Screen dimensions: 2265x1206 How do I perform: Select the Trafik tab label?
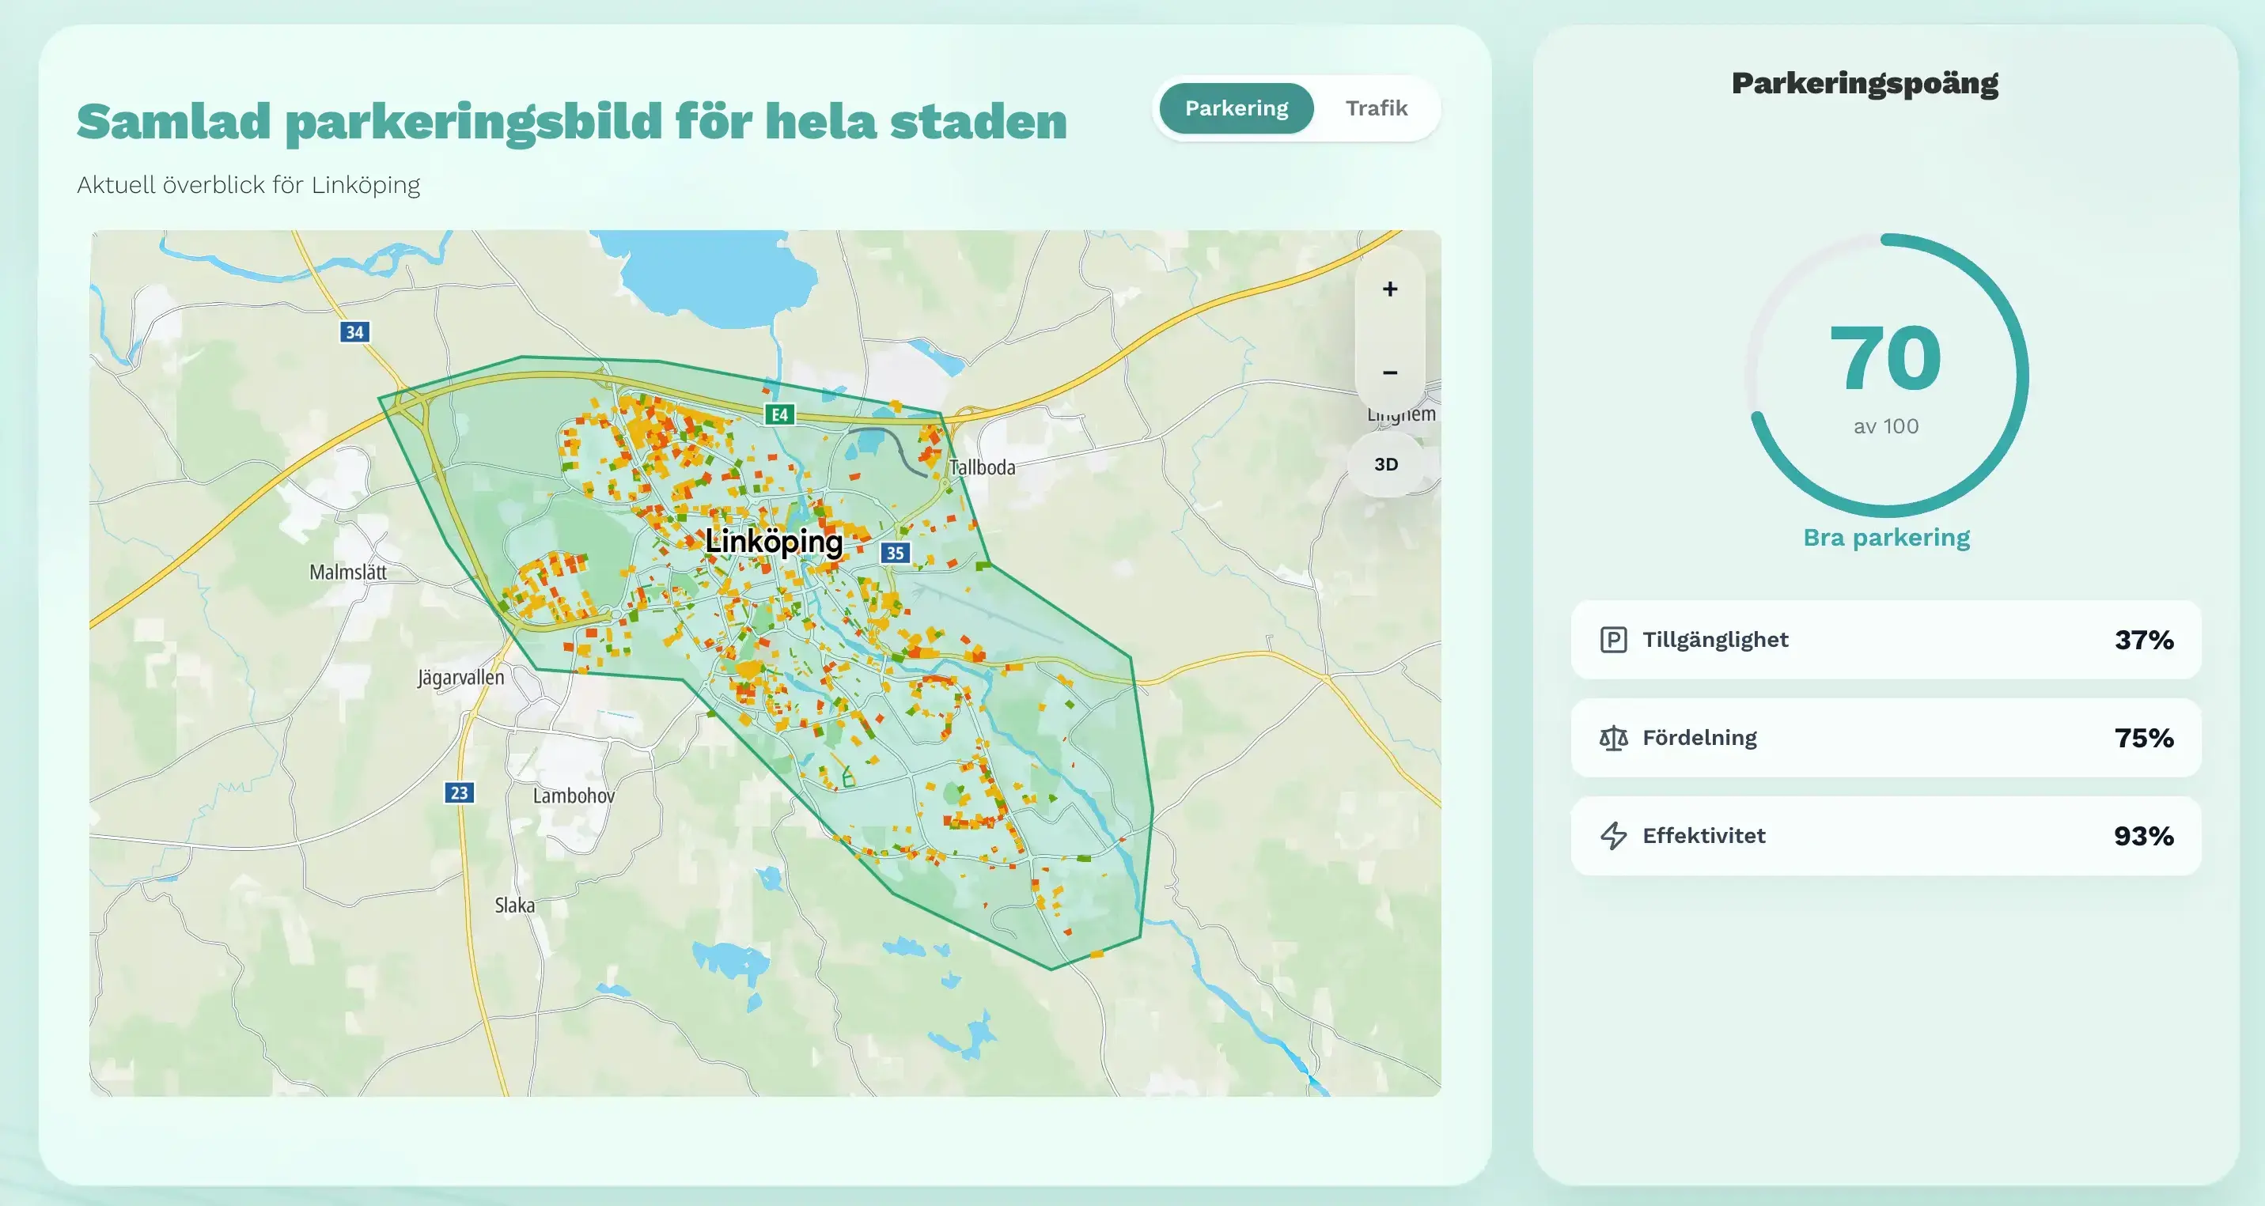(x=1376, y=108)
